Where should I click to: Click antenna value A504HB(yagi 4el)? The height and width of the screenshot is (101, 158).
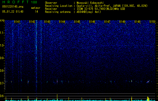[89, 12]
